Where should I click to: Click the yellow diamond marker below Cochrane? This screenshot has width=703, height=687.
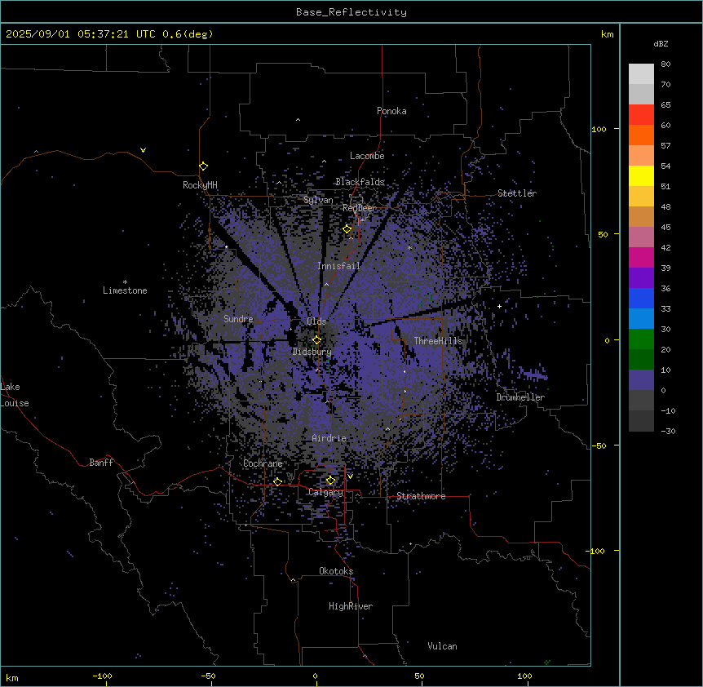click(277, 482)
